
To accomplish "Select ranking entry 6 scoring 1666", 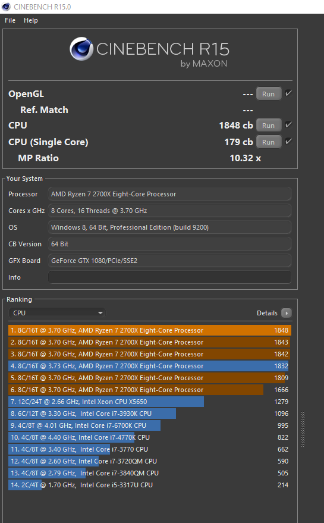I will click(x=150, y=390).
